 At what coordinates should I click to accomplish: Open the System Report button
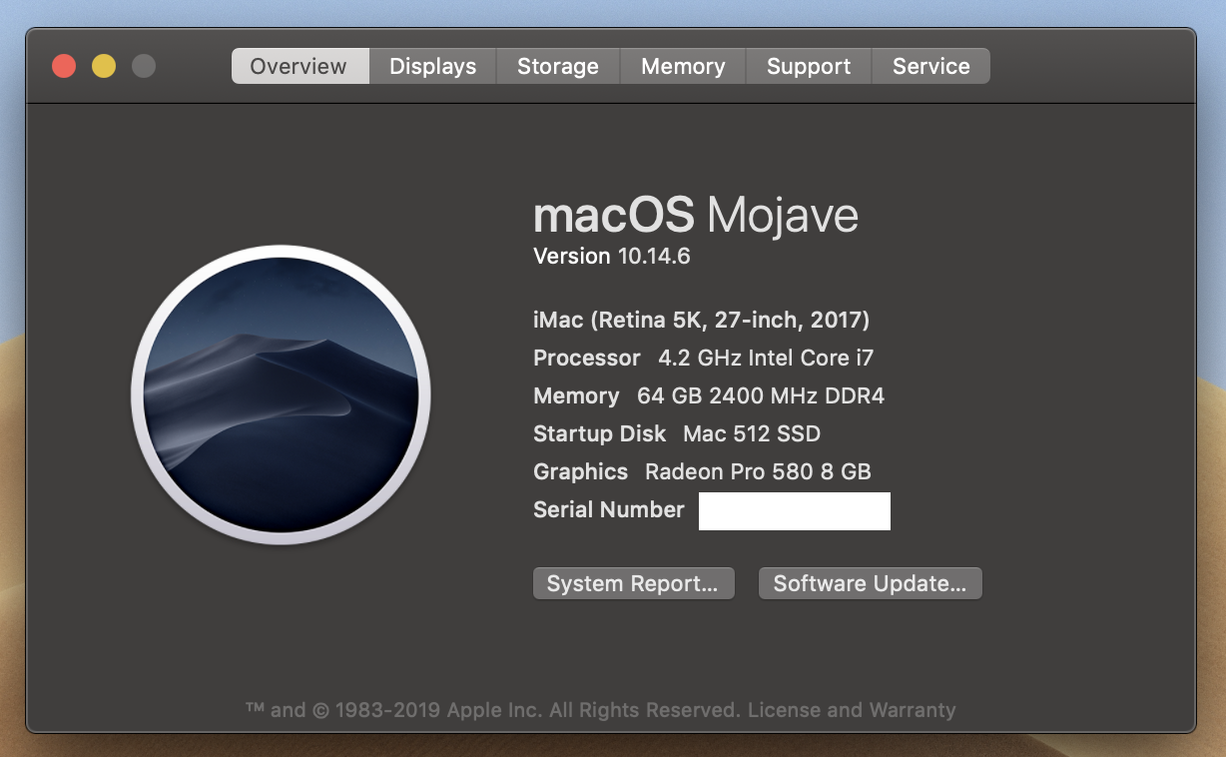(x=633, y=584)
